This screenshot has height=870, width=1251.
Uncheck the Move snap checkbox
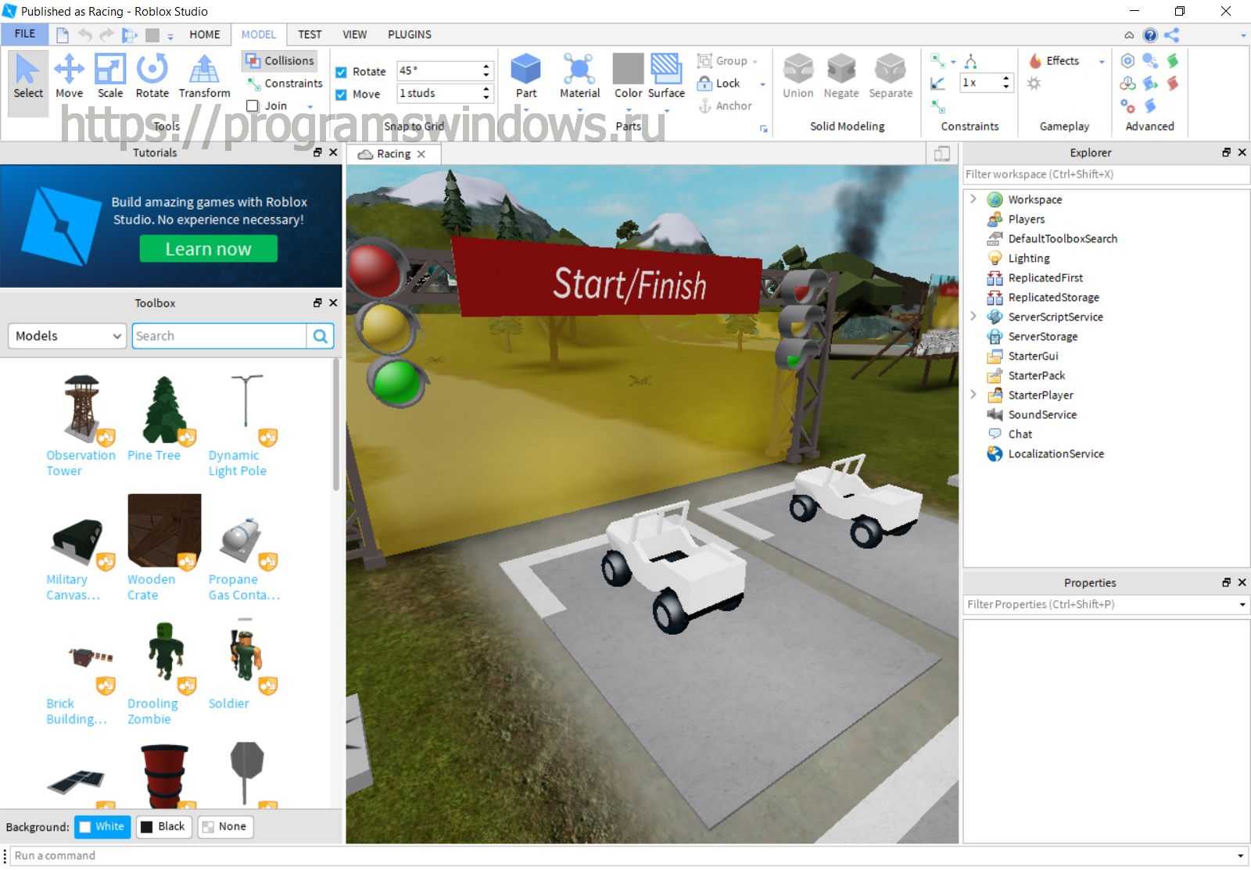click(341, 94)
